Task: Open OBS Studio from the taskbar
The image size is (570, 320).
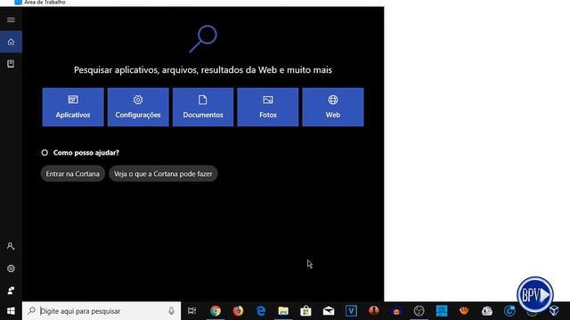Action: (419, 311)
